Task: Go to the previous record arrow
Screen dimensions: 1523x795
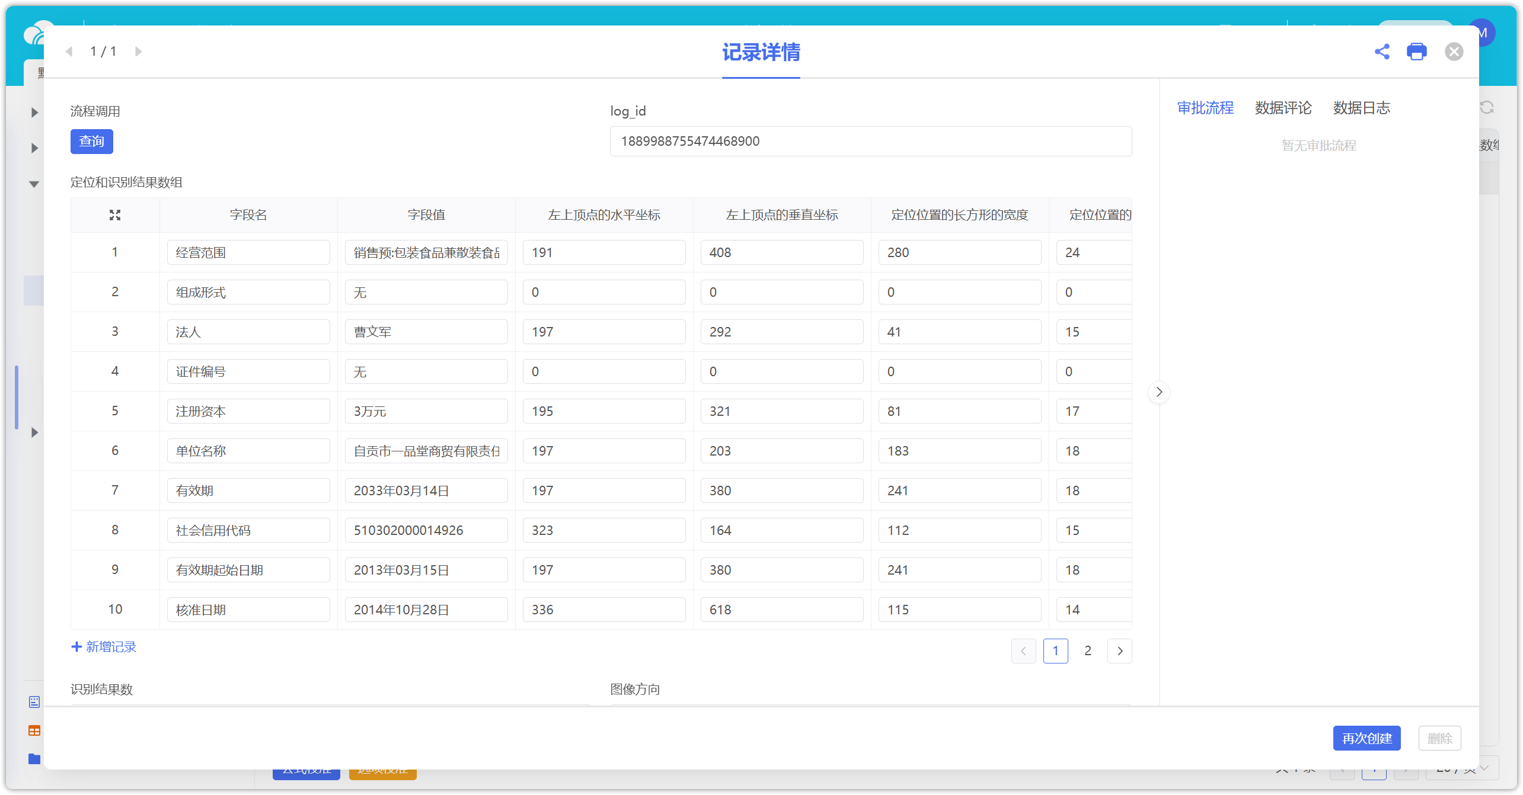Action: click(69, 52)
